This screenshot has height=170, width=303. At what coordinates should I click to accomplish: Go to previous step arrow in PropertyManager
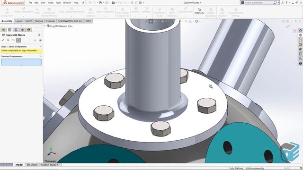(x=35, y=40)
